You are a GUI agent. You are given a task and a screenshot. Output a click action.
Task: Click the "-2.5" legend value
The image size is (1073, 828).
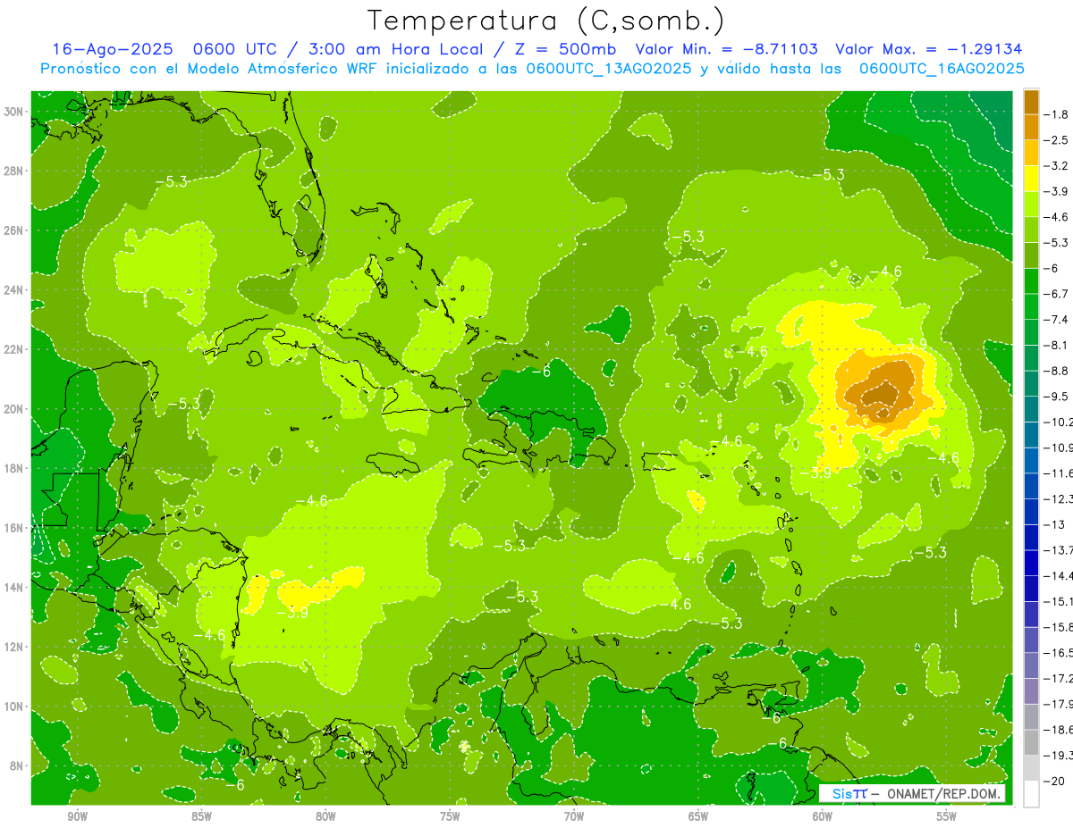pos(1057,140)
